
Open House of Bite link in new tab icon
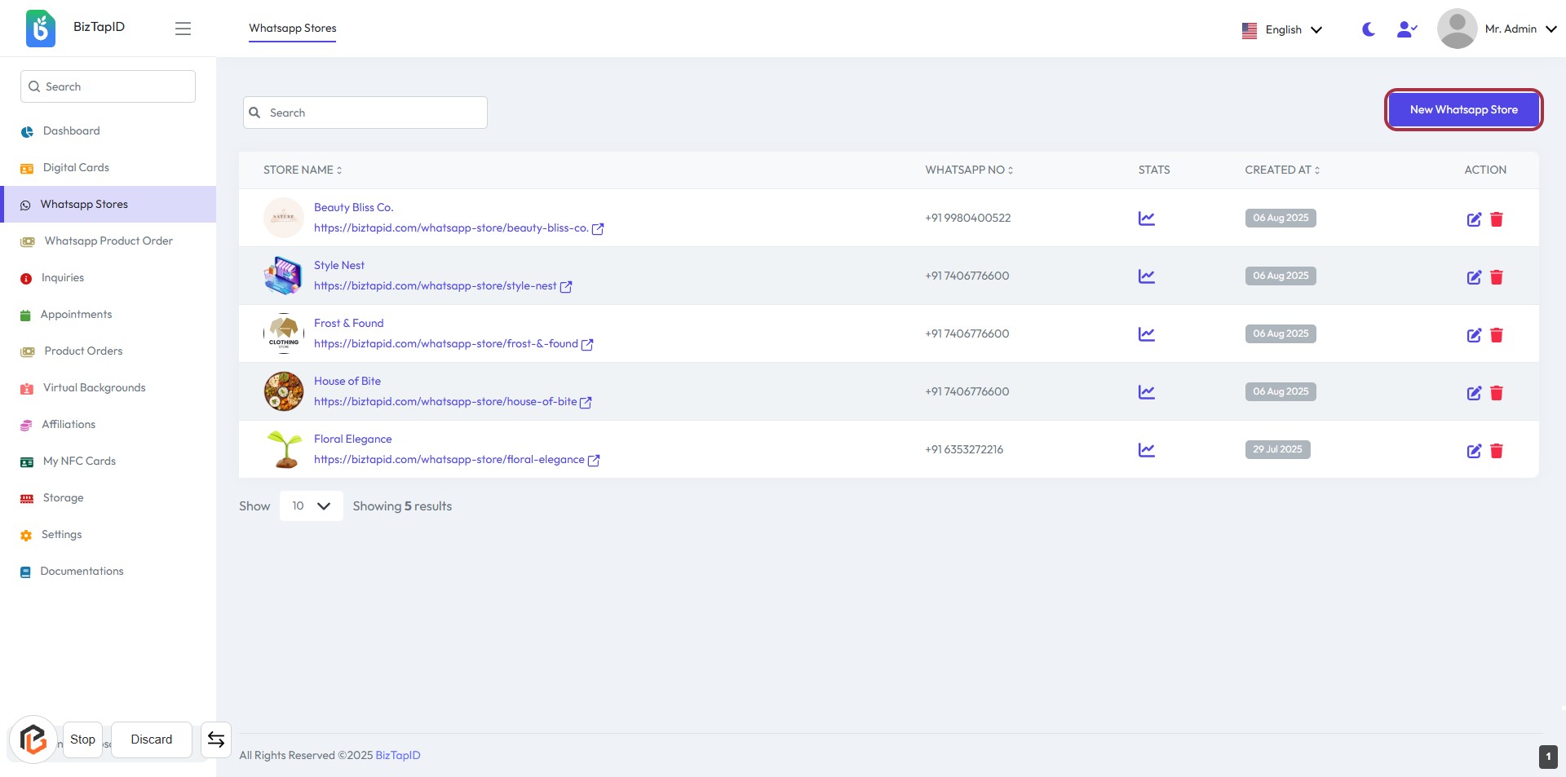point(586,402)
